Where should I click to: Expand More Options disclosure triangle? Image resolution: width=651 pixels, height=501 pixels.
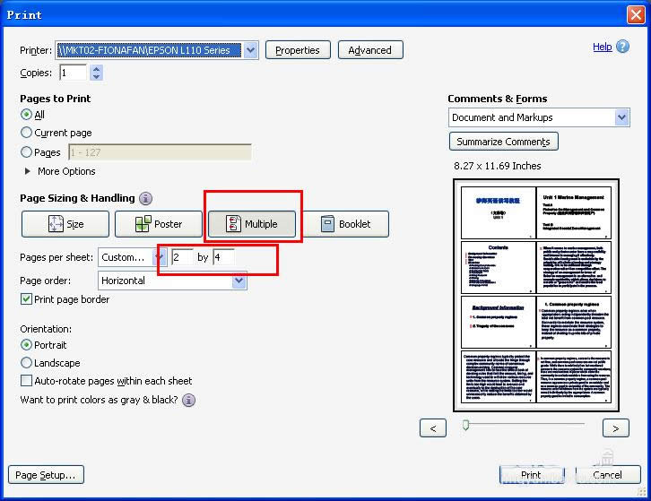[28, 171]
